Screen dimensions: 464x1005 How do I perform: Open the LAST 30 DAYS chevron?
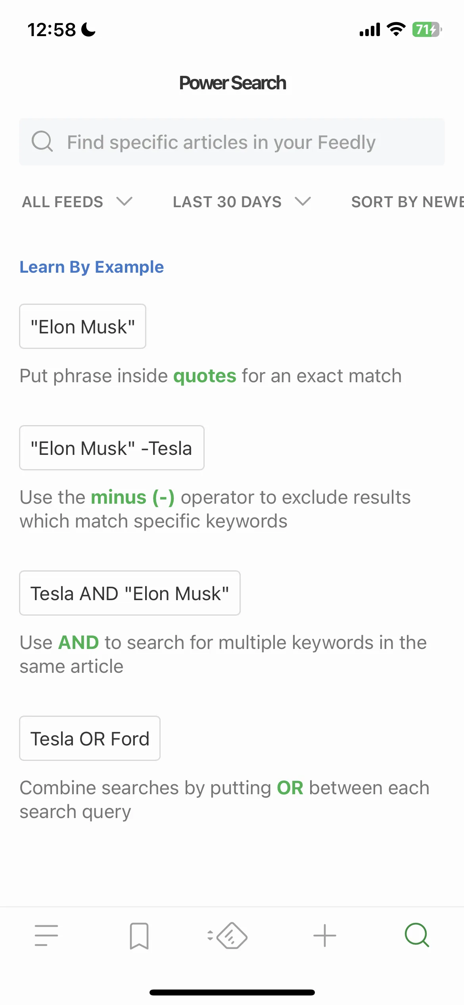click(x=303, y=202)
